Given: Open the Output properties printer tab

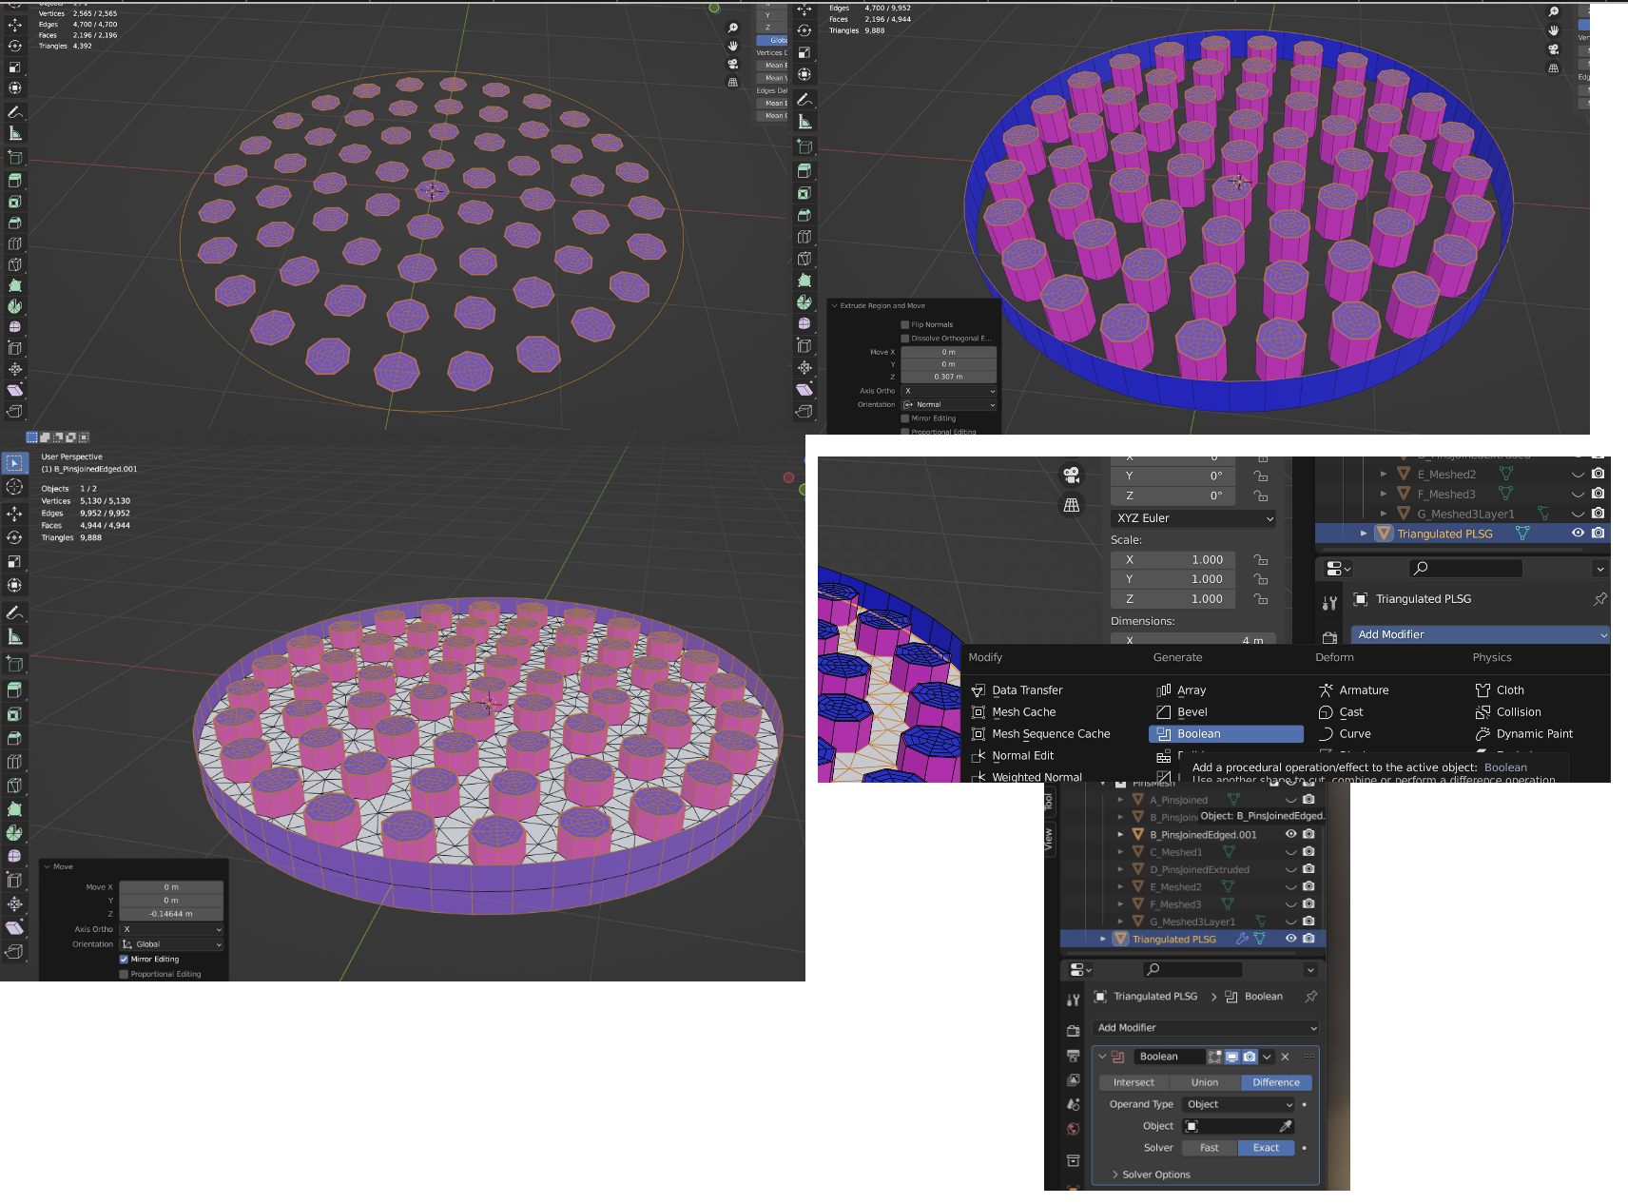Looking at the screenshot, I should pyautogui.click(x=1074, y=1056).
